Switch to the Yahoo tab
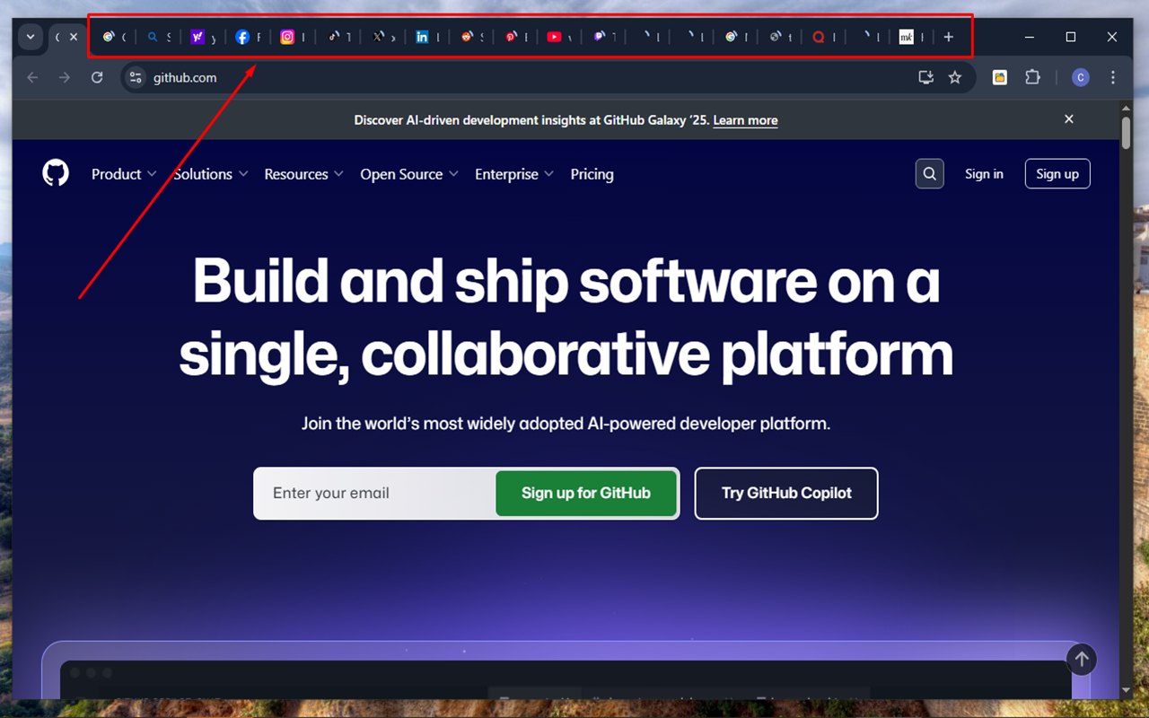This screenshot has height=718, width=1149. [203, 38]
